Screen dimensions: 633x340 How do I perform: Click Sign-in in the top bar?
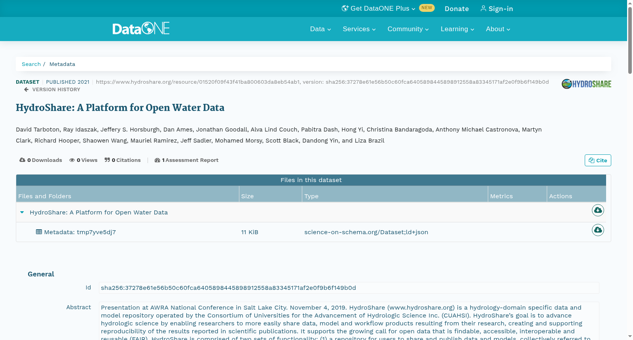497,9
